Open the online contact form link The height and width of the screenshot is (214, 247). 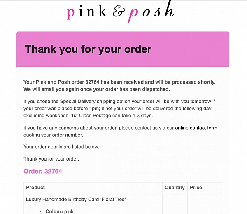click(196, 128)
